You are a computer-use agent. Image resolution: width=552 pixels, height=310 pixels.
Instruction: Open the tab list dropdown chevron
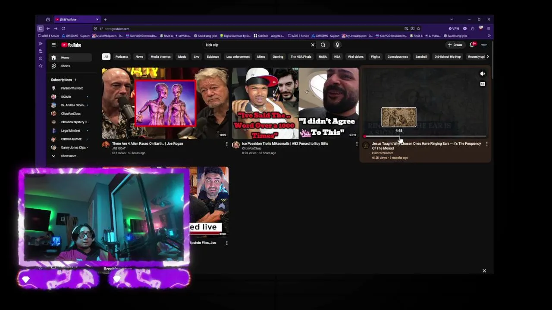tap(452, 19)
